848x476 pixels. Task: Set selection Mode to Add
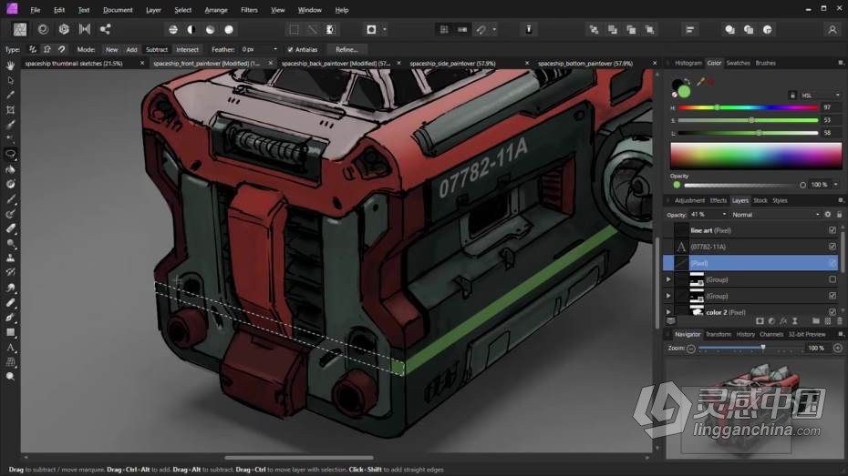click(x=131, y=50)
